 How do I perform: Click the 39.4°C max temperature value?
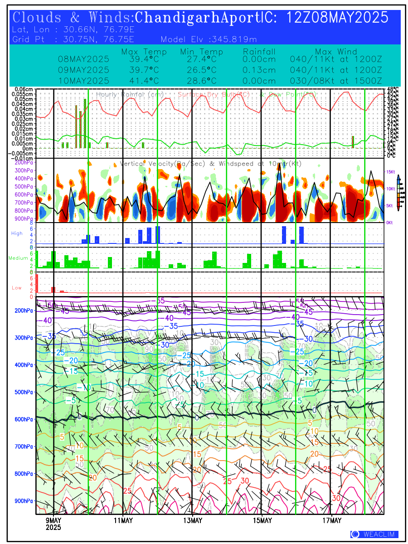(144, 59)
